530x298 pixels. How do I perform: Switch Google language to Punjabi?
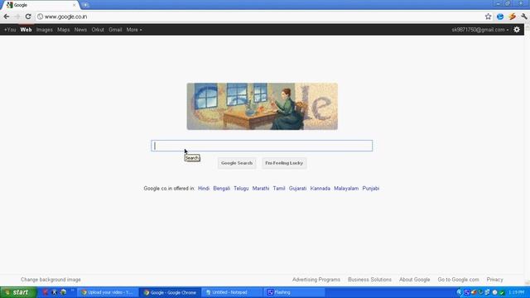point(371,188)
